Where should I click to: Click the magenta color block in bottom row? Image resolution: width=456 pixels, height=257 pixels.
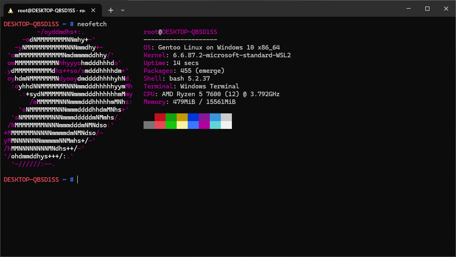click(x=204, y=125)
